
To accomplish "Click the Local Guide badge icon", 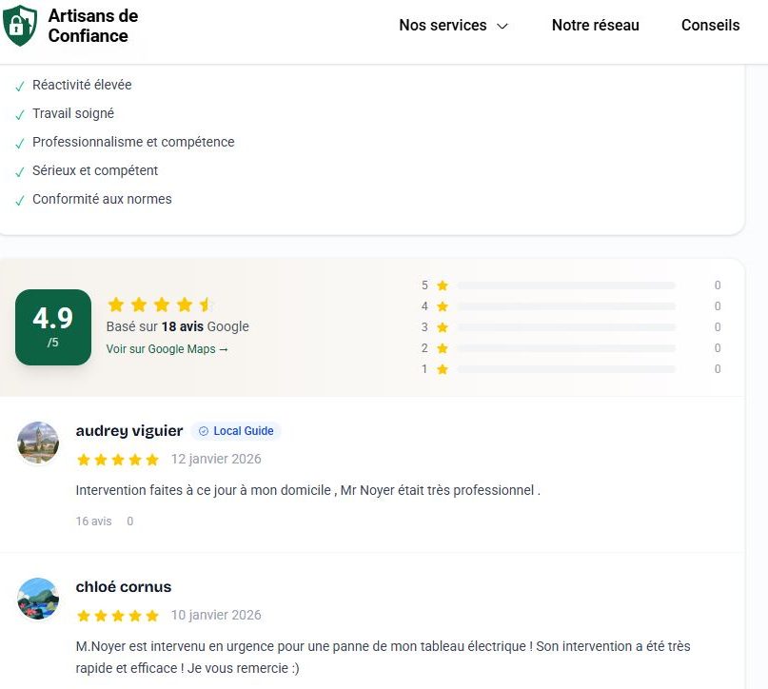I will [201, 431].
